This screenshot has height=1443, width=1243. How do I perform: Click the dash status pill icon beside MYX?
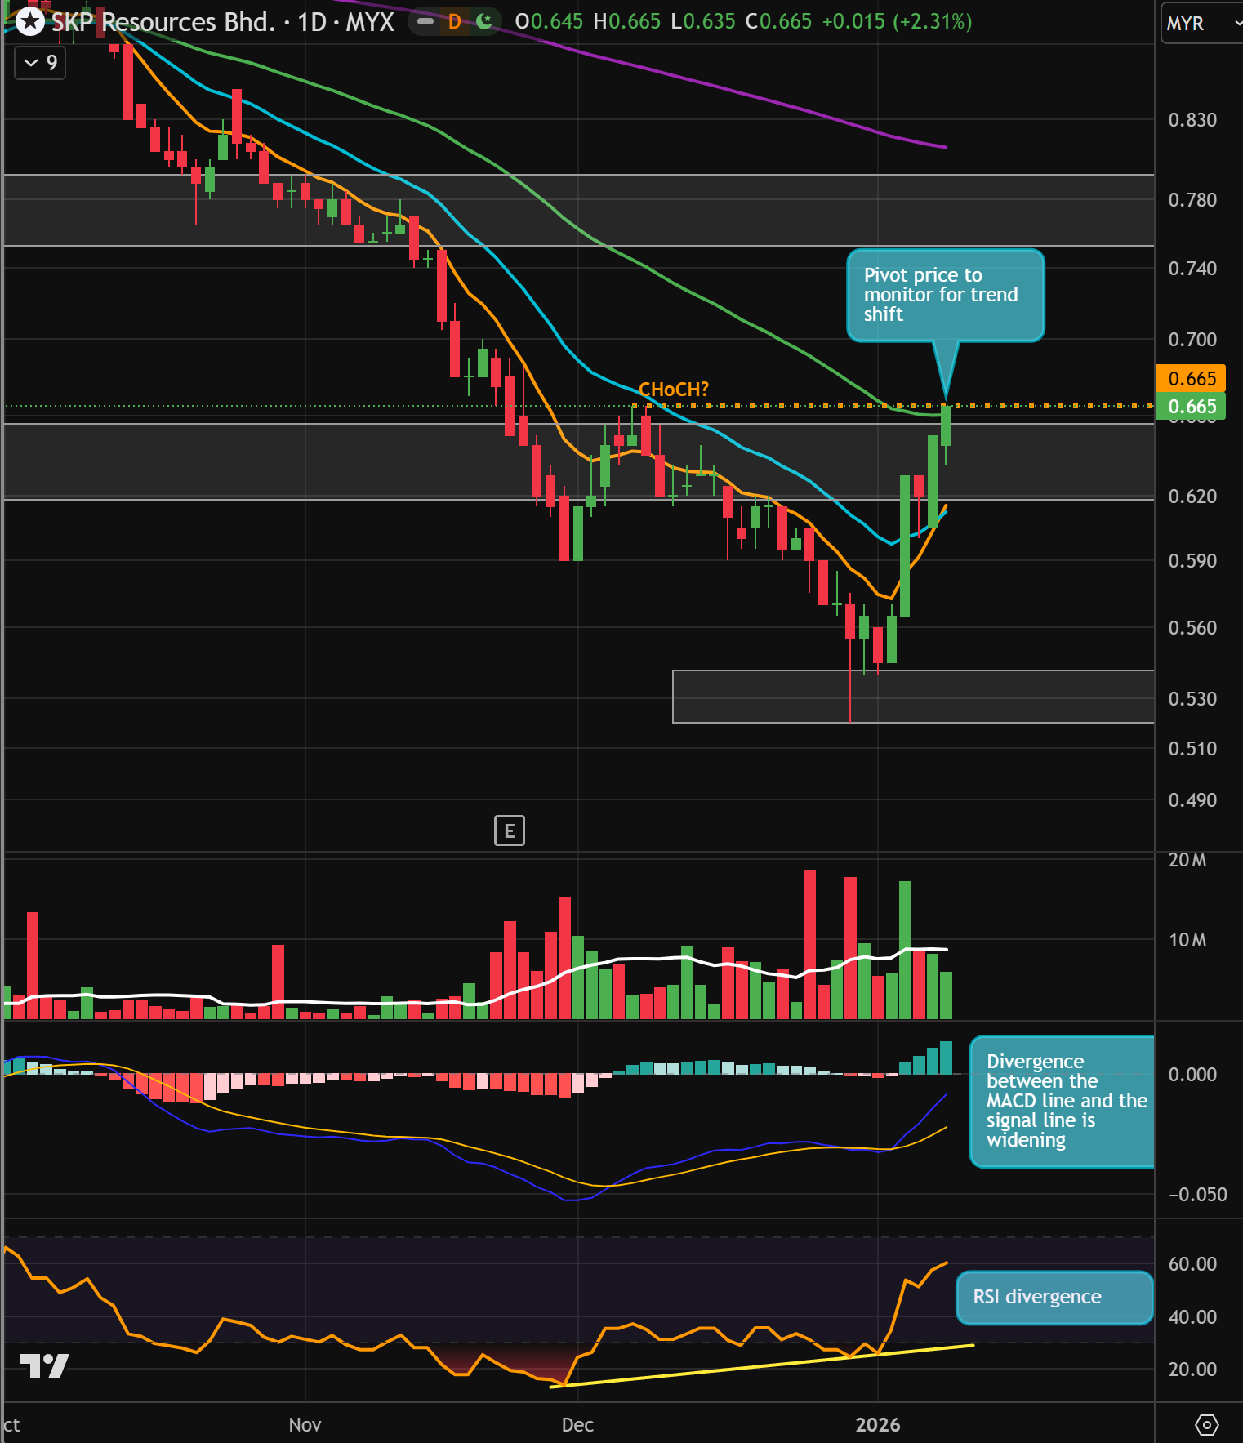click(x=425, y=21)
